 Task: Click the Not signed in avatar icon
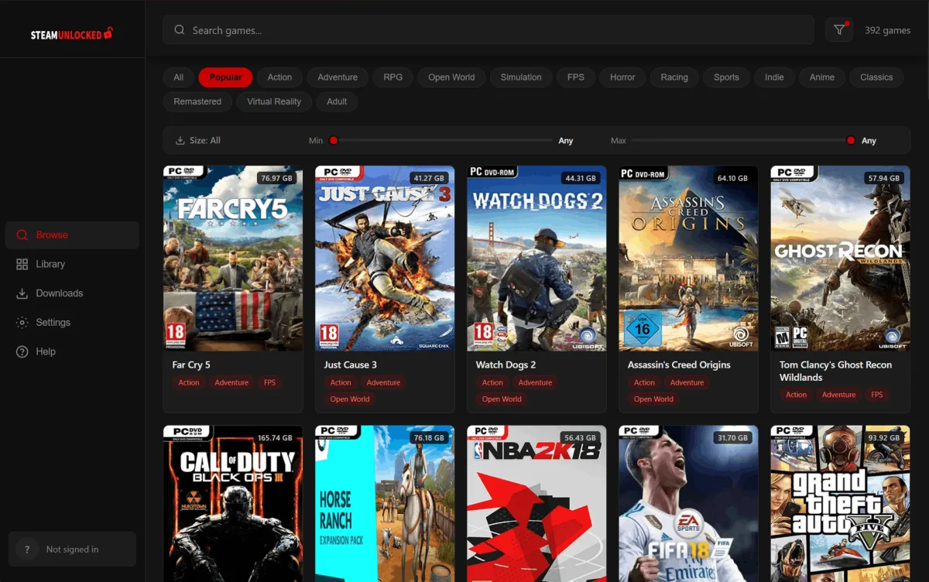click(27, 549)
